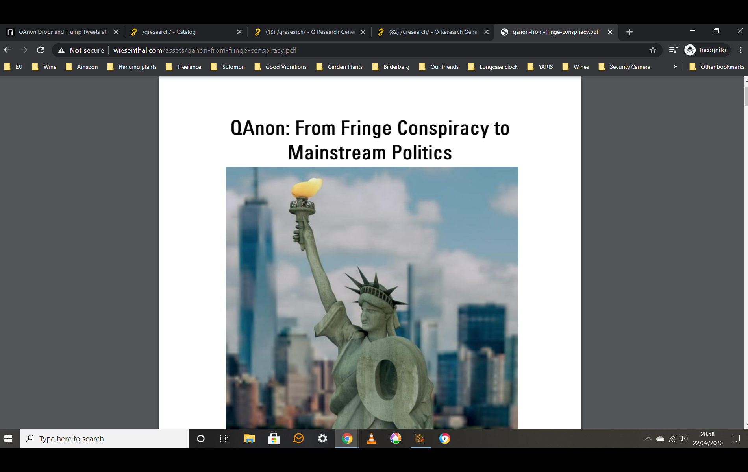Open volume speaker tray icon
This screenshot has width=748, height=472.
click(683, 439)
